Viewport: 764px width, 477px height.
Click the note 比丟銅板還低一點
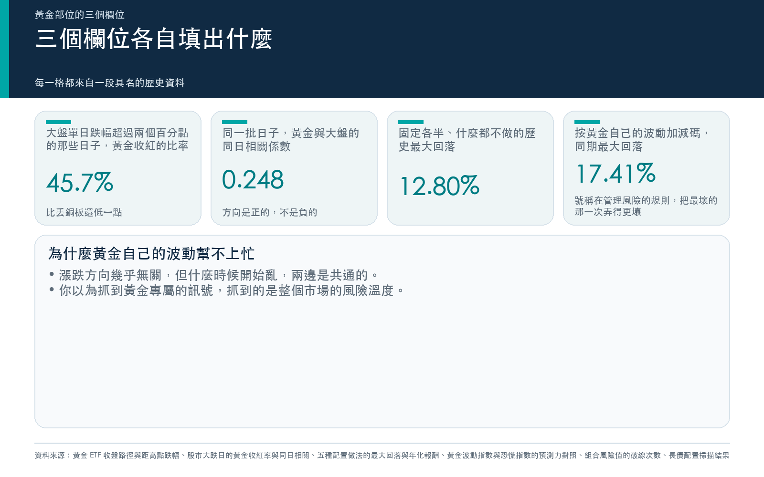pos(84,212)
